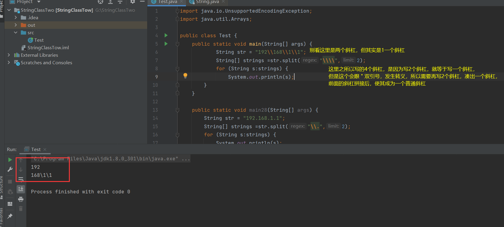Rerun Test with the green run button
Image resolution: width=504 pixels, height=227 pixels.
(x=10, y=160)
